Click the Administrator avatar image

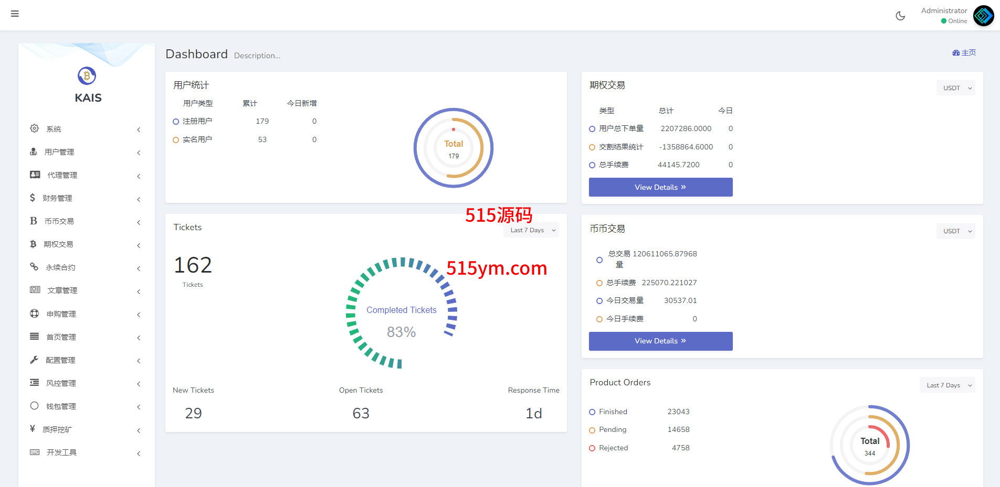(983, 16)
